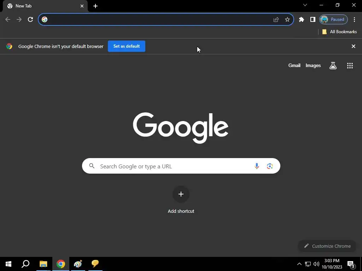
Task: Bookmark this tab with the star icon
Action: tap(287, 20)
